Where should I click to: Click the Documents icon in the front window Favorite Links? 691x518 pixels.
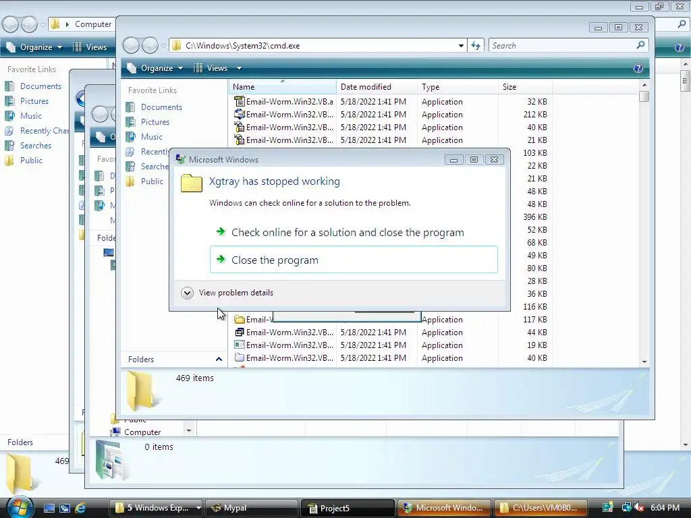click(130, 107)
